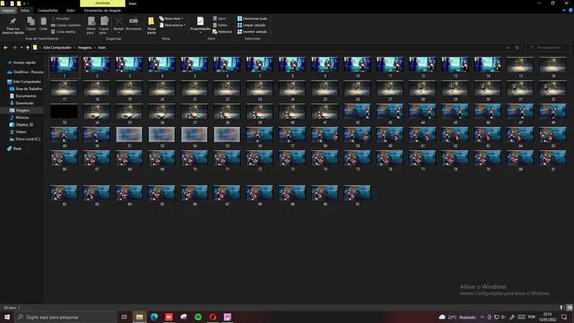Select Rede in the navigation pane

(14, 148)
